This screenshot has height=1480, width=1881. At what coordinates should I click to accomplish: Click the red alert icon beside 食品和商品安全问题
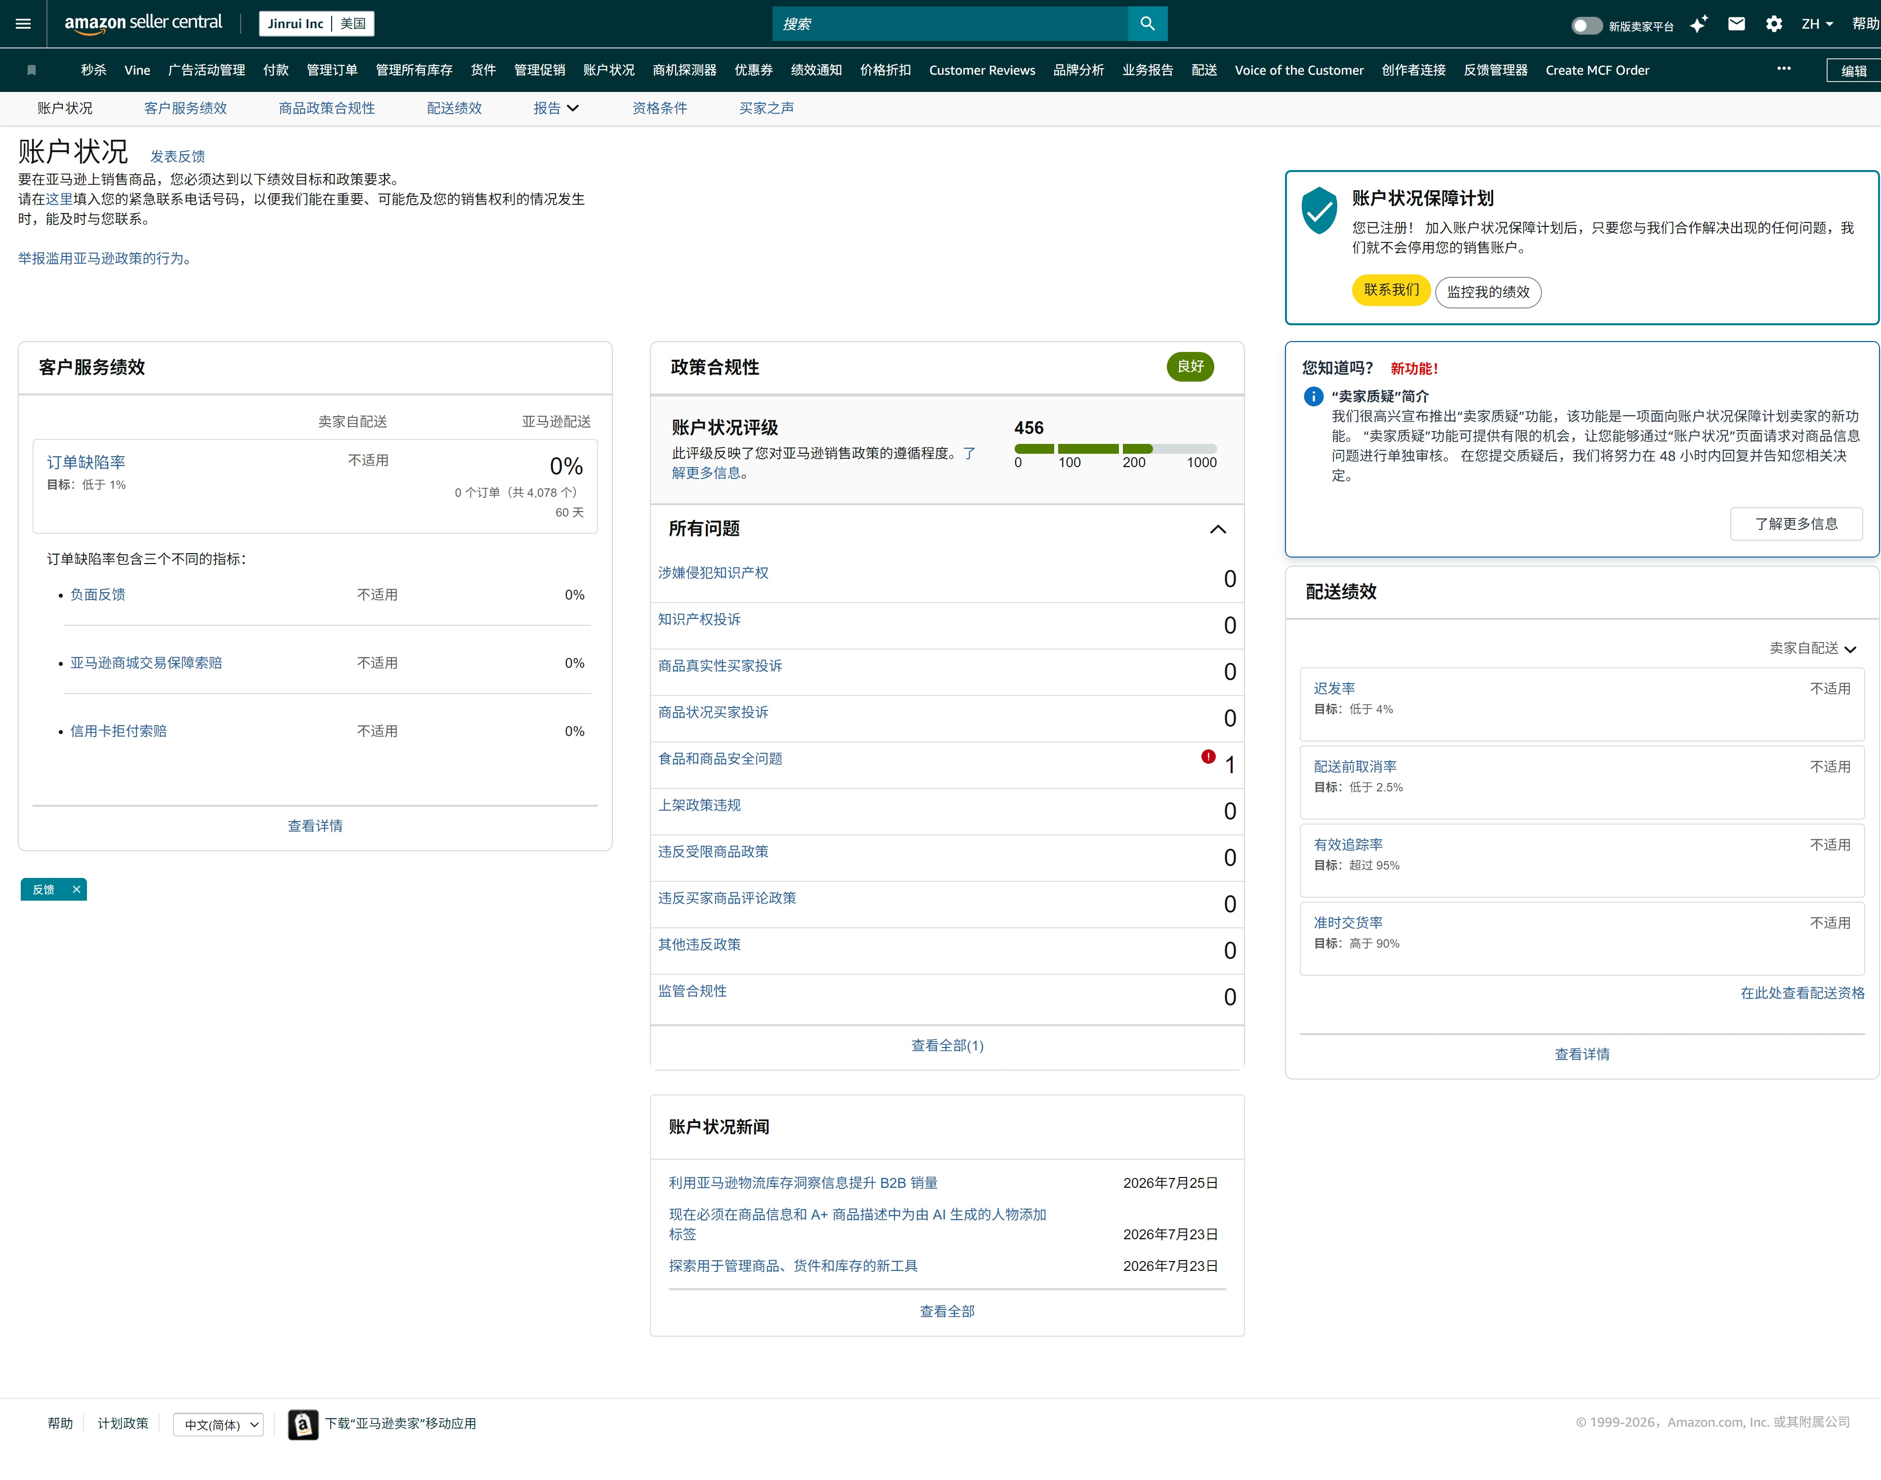click(x=1208, y=756)
